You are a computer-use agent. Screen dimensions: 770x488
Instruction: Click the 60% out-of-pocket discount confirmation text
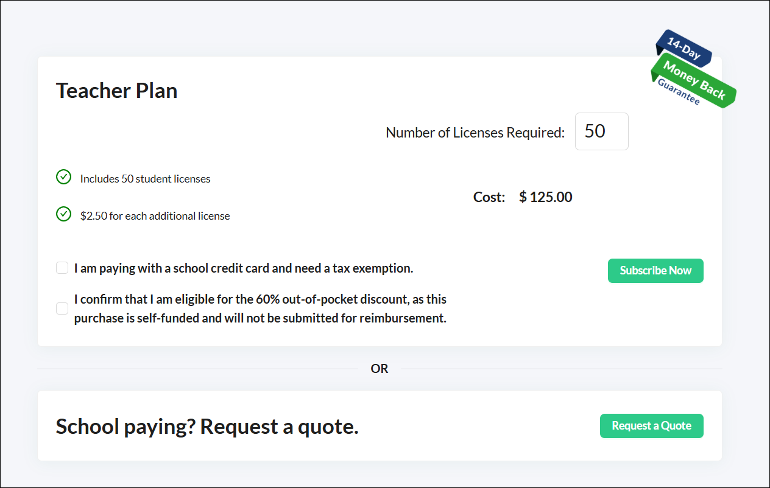coord(260,308)
